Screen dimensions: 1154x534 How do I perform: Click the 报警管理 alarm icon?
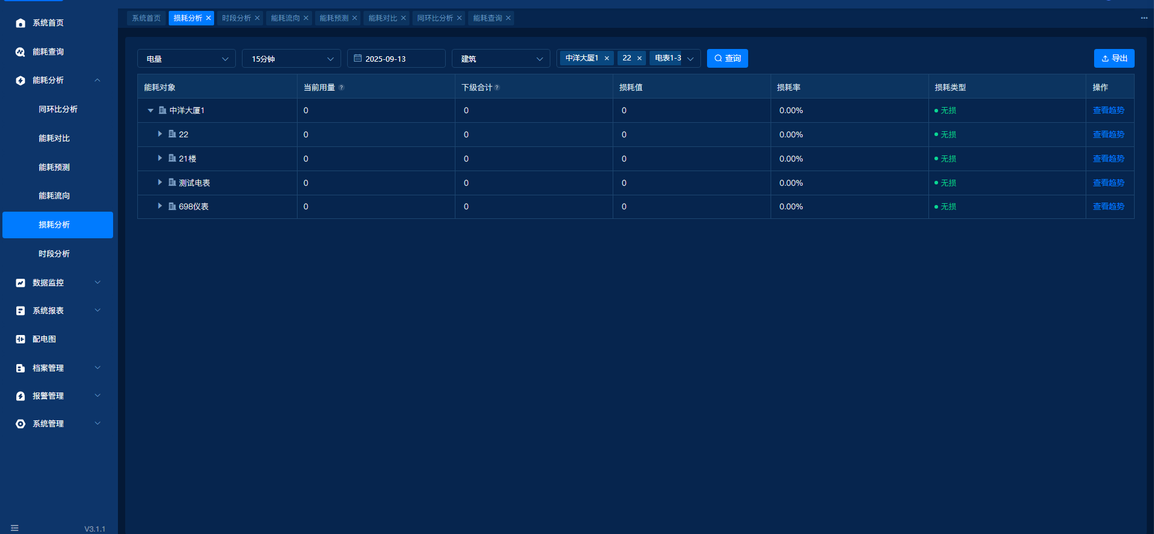click(x=21, y=396)
